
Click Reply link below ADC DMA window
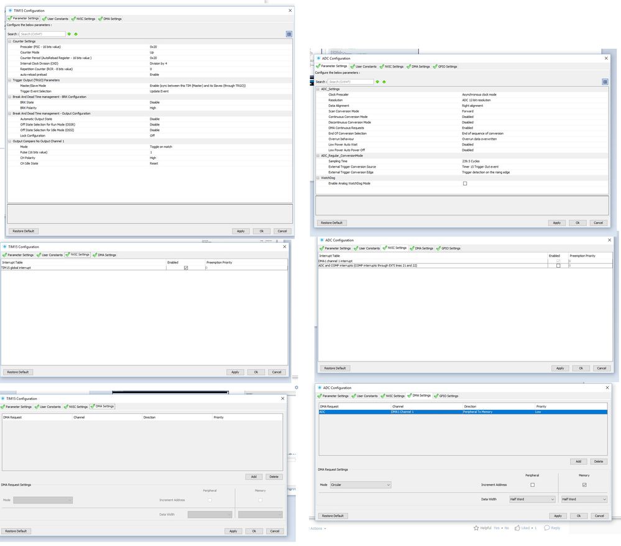pos(556,528)
